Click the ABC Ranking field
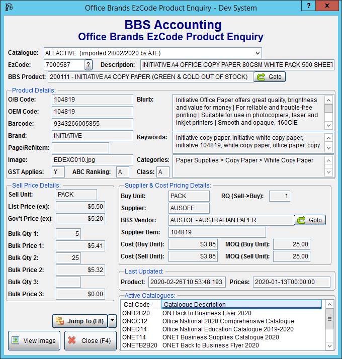The image size is (342, 359). coord(123,172)
